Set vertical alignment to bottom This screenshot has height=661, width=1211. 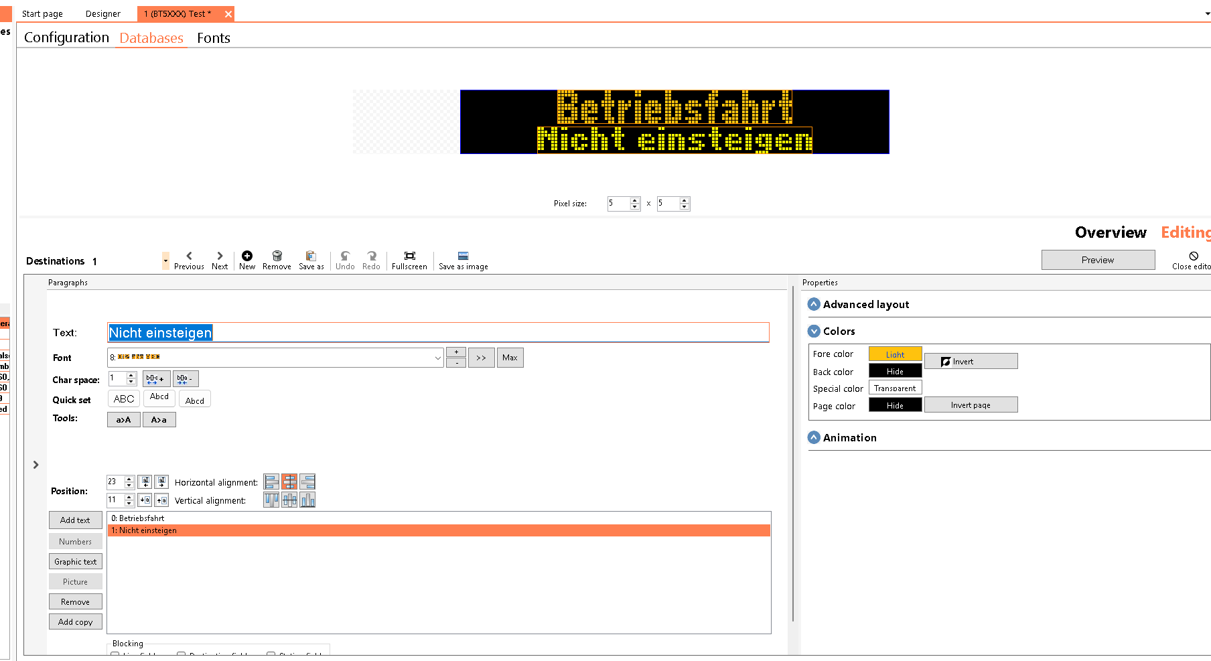[307, 500]
